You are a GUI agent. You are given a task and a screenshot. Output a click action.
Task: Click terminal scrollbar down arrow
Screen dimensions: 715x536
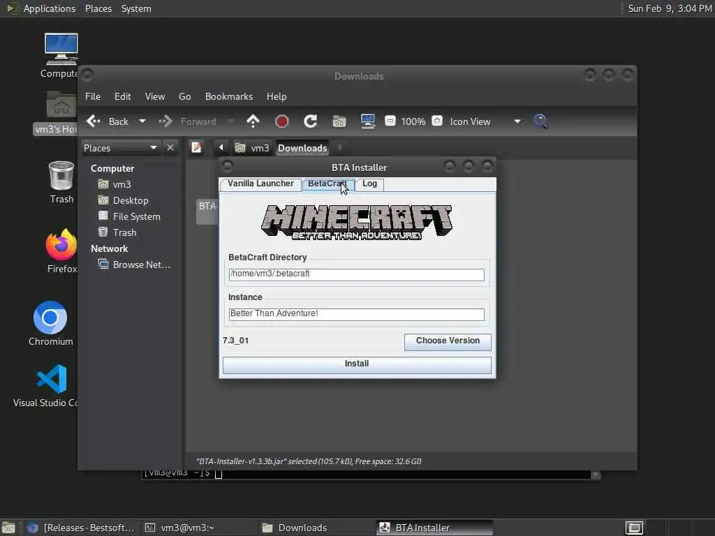(x=595, y=475)
